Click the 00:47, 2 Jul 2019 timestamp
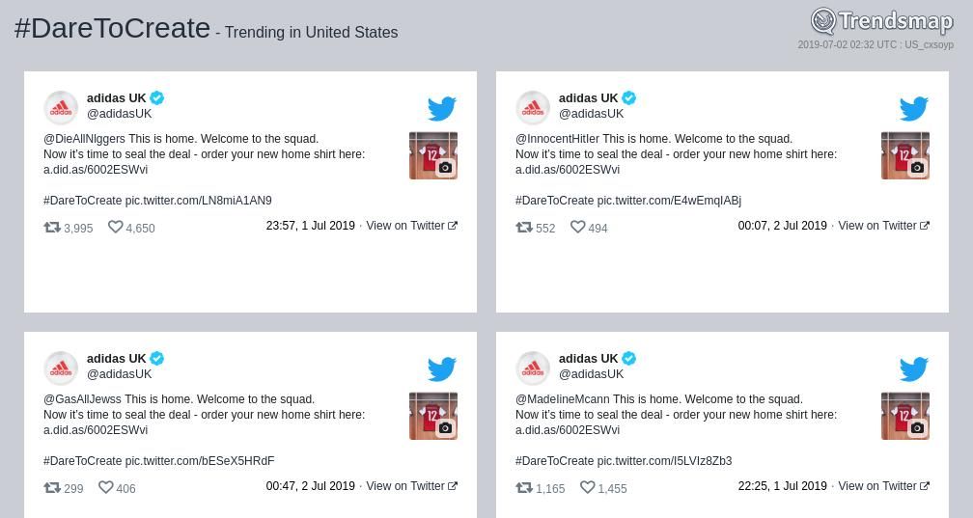 point(310,486)
